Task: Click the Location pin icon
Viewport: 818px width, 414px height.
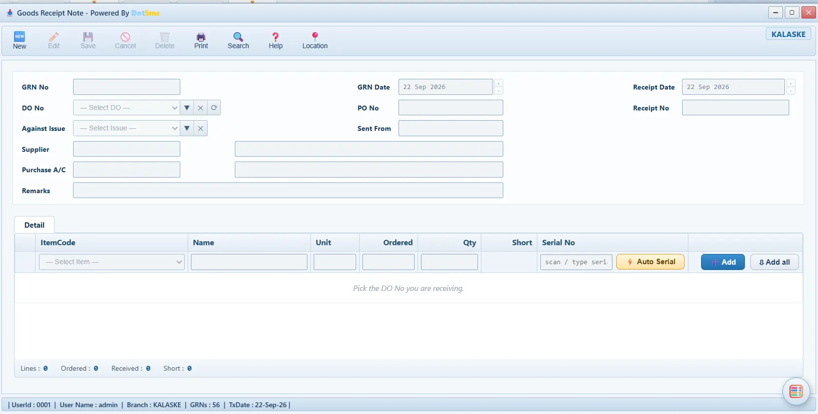Action: [315, 40]
